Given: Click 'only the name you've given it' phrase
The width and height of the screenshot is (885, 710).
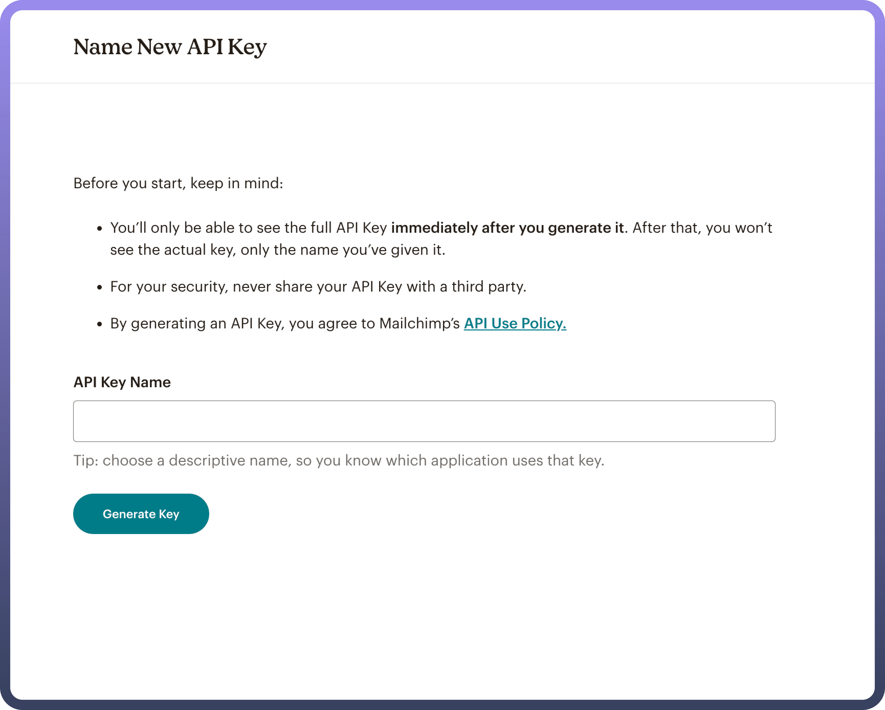Looking at the screenshot, I should tap(343, 250).
